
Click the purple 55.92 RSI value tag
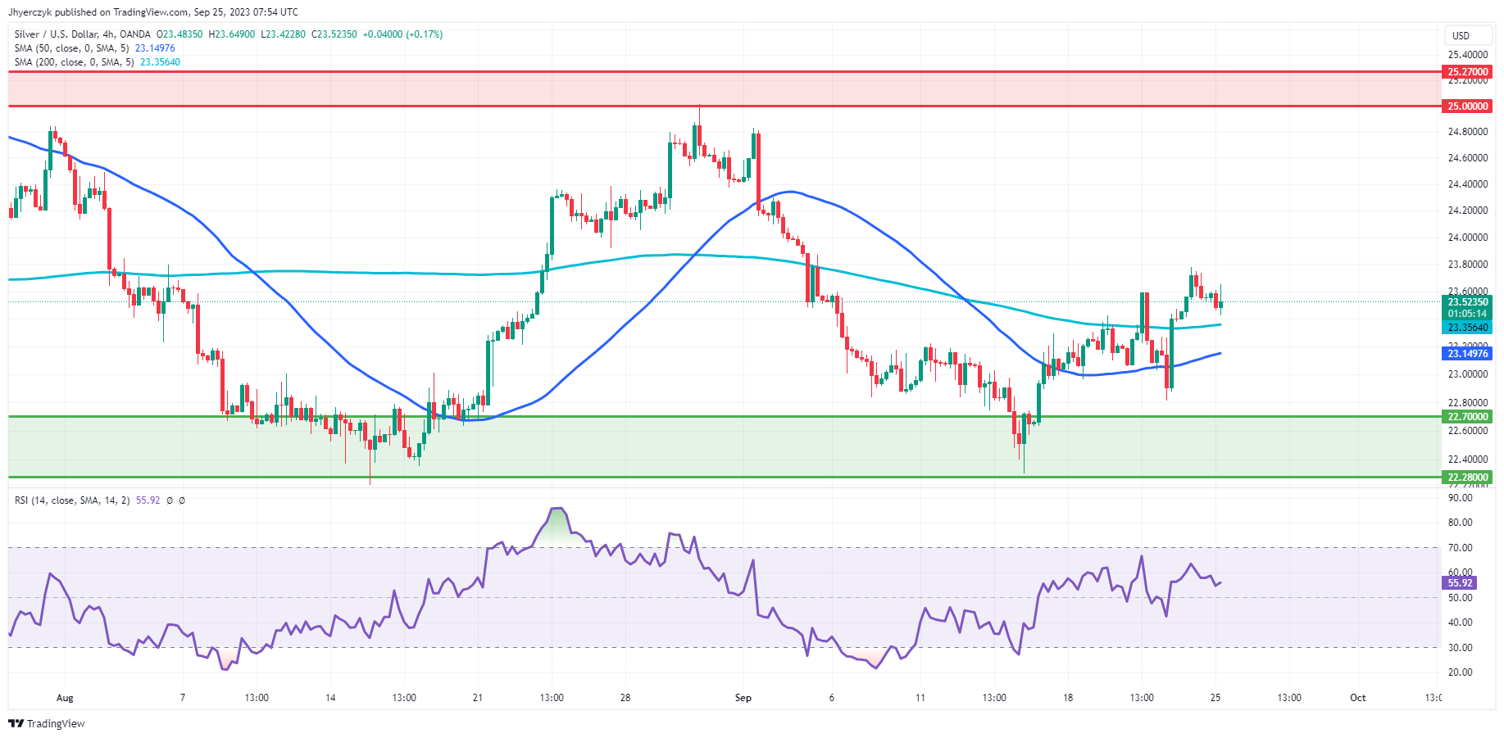(x=1460, y=583)
